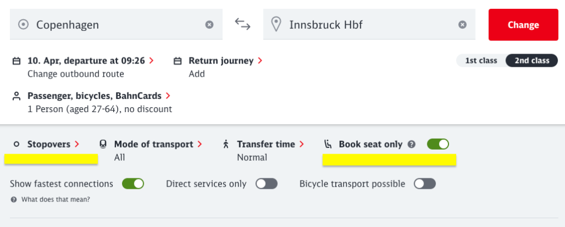Image resolution: width=565 pixels, height=227 pixels.
Task: Click the red Change button
Action: (x=523, y=25)
